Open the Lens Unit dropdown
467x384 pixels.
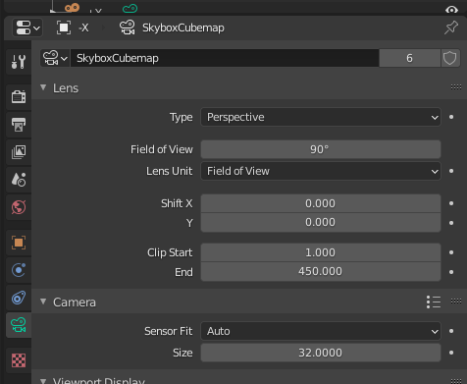[321, 171]
